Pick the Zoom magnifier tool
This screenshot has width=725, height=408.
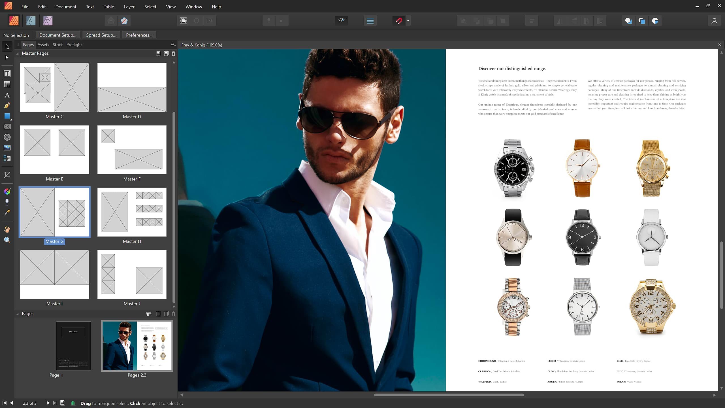pyautogui.click(x=7, y=240)
